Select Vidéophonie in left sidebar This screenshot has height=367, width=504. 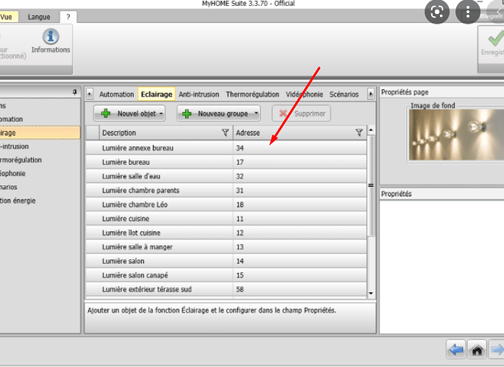click(40, 173)
